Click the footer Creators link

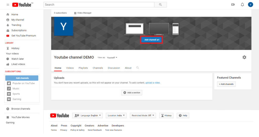[x=89, y=126]
